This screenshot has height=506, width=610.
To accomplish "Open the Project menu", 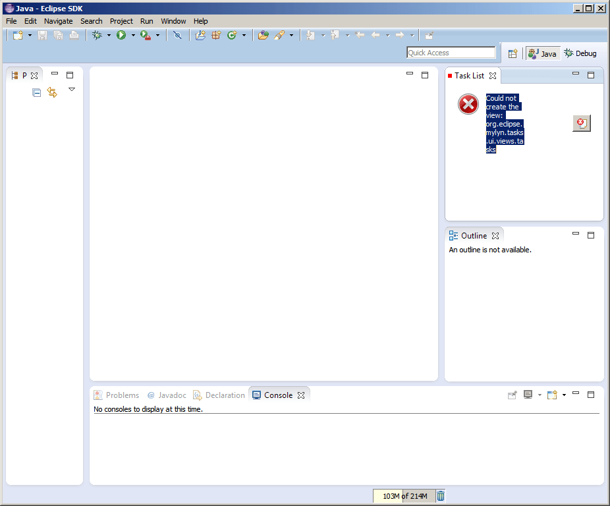I will click(x=121, y=21).
